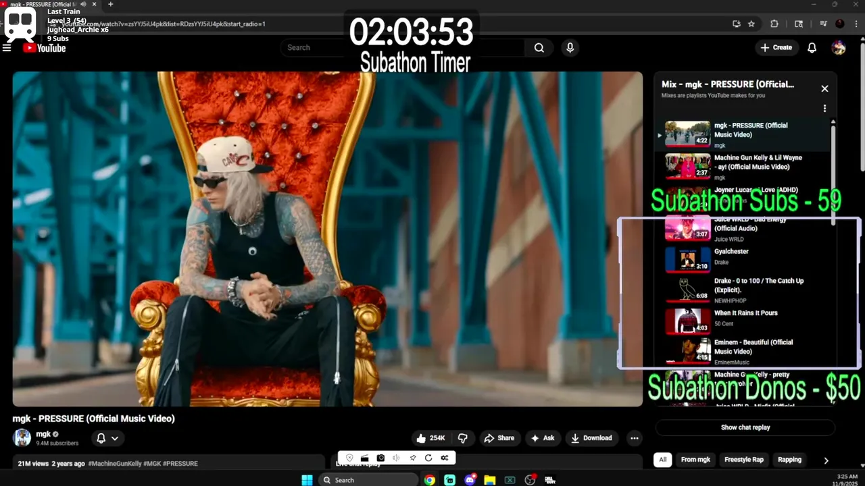The height and width of the screenshot is (486, 865).
Task: Open File Explorer from the taskbar
Action: coord(490,480)
